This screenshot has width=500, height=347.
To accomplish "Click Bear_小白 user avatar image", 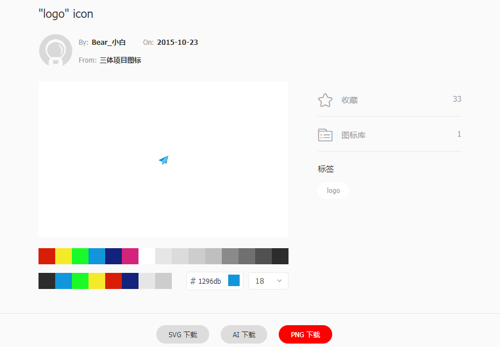I will point(56,51).
